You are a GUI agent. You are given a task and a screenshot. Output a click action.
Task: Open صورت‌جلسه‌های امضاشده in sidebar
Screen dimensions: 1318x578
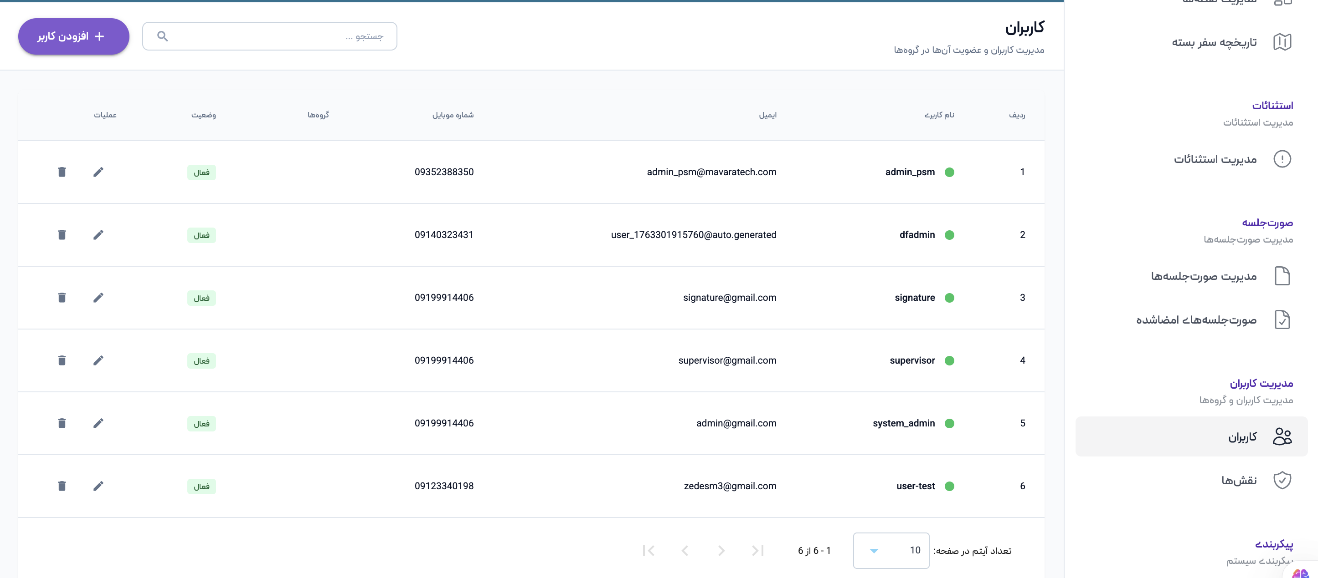[x=1196, y=319]
